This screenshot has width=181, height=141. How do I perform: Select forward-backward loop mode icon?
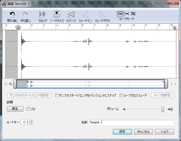point(133,14)
